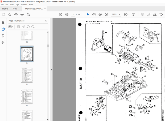
Task: Print the document using printer icon
Action: (22, 15)
